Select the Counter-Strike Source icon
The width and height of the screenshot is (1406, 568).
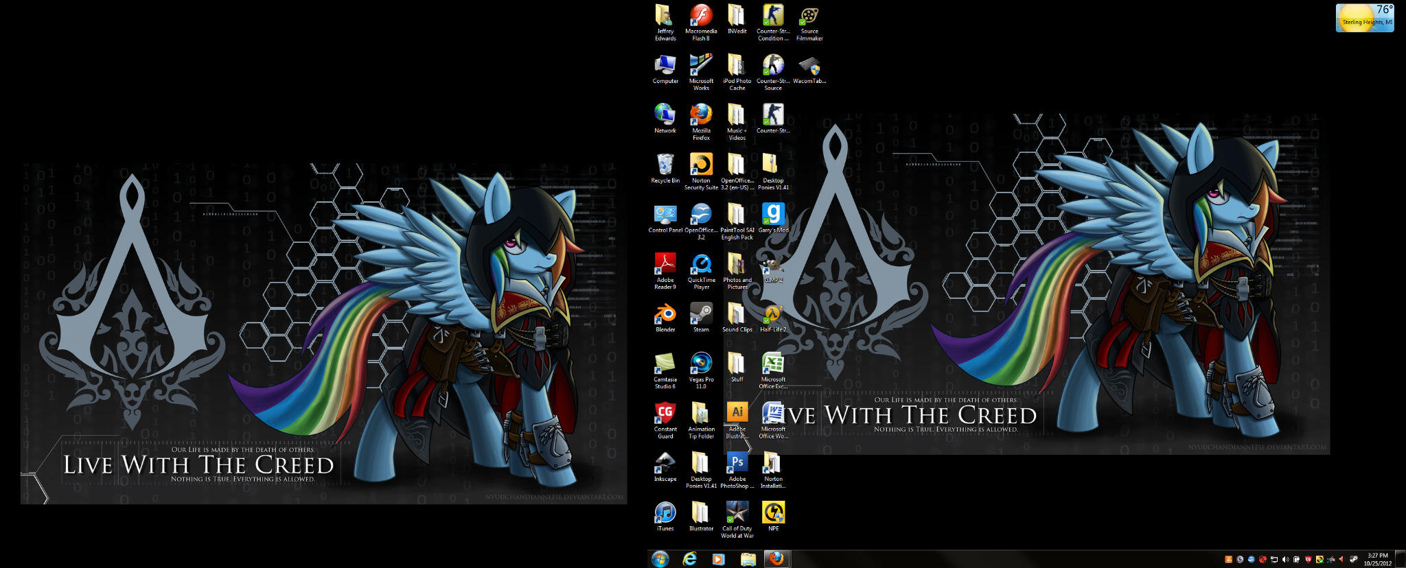point(773,73)
